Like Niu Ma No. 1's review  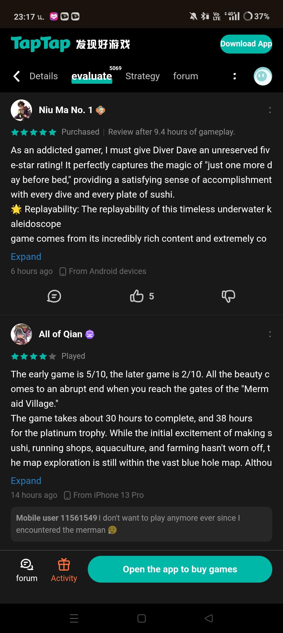point(137,296)
